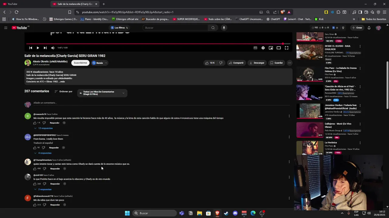Click the Descargar download button
389x218 pixels.
pos(257,63)
